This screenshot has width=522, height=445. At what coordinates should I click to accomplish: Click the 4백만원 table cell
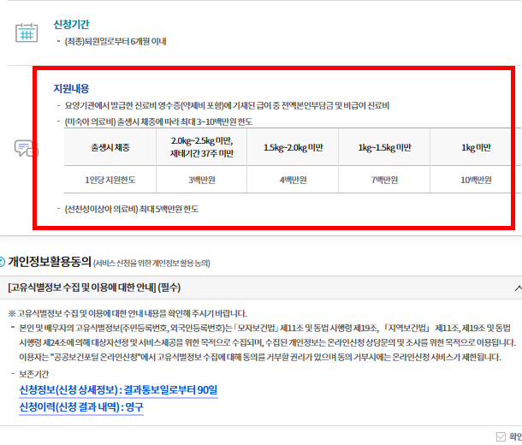coord(293,180)
